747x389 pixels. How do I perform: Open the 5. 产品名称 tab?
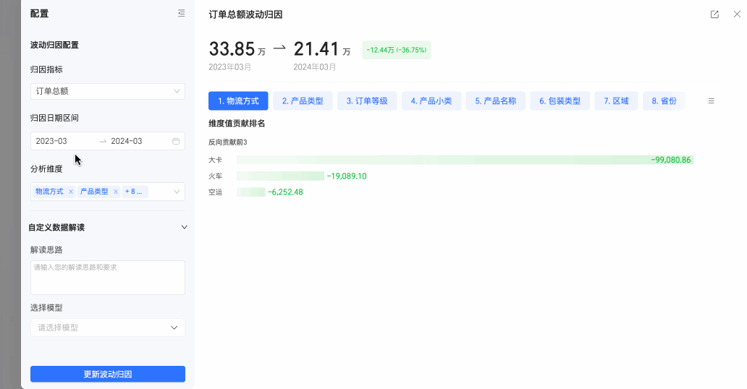(495, 101)
